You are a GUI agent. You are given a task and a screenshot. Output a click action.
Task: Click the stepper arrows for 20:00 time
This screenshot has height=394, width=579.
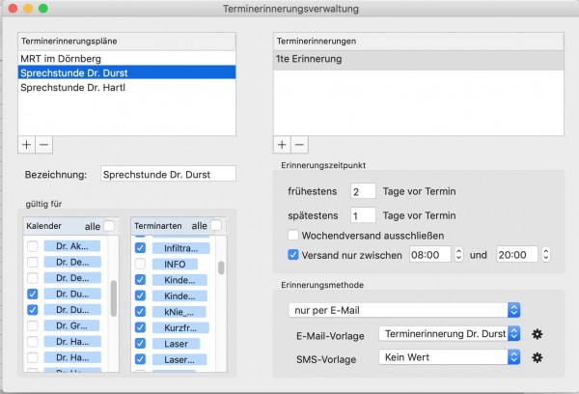(x=546, y=254)
